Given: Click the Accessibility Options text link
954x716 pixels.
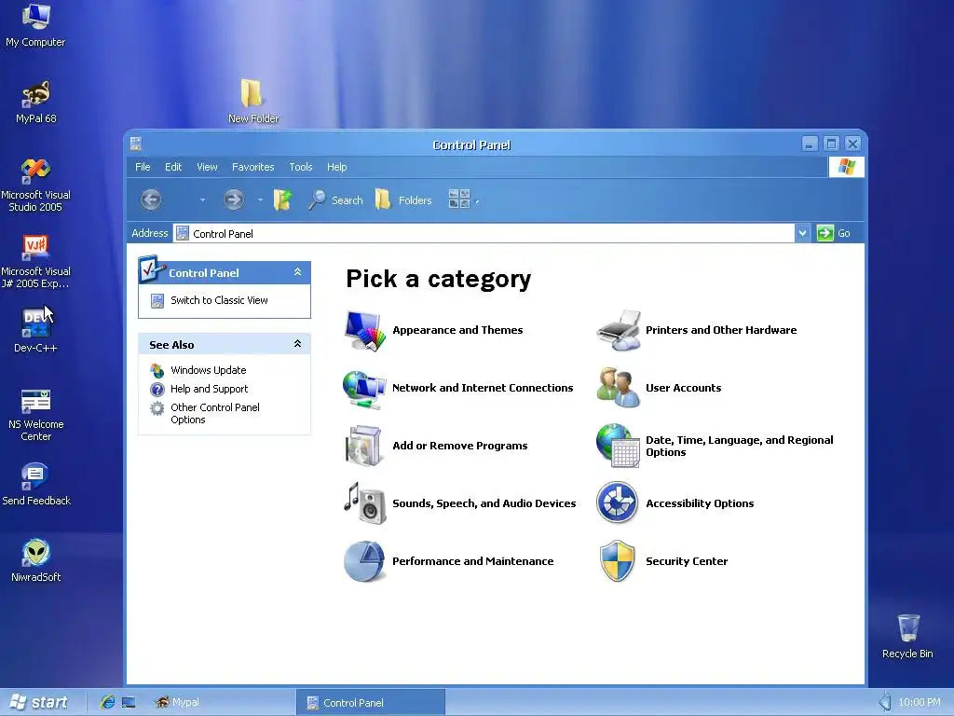Looking at the screenshot, I should [700, 503].
